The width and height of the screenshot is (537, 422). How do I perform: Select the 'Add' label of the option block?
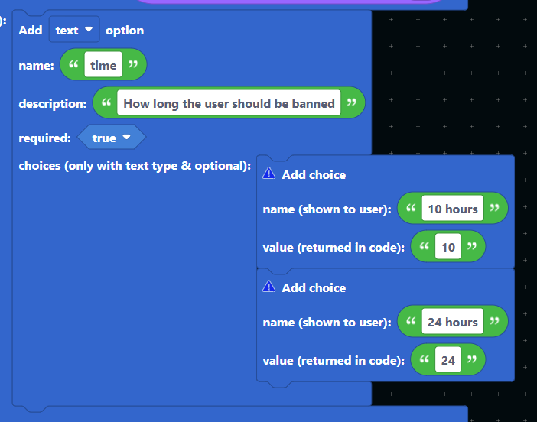(31, 30)
